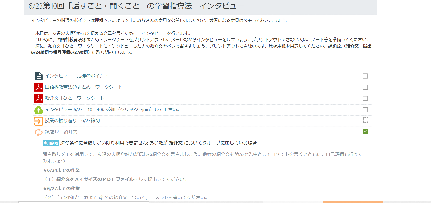431x203 pixels.
Task: Click the green upload icon for インタビュー 6/23
Action: click(39, 110)
